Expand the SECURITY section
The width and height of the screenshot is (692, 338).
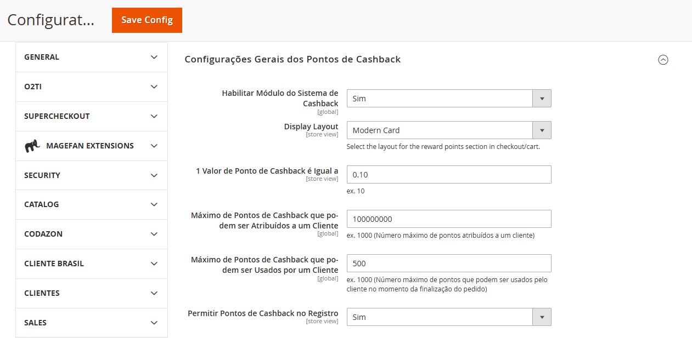pos(91,175)
